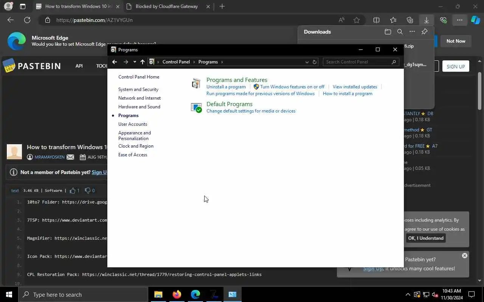Add page to favorites star icon
The width and height of the screenshot is (484, 302).
[x=357, y=20]
